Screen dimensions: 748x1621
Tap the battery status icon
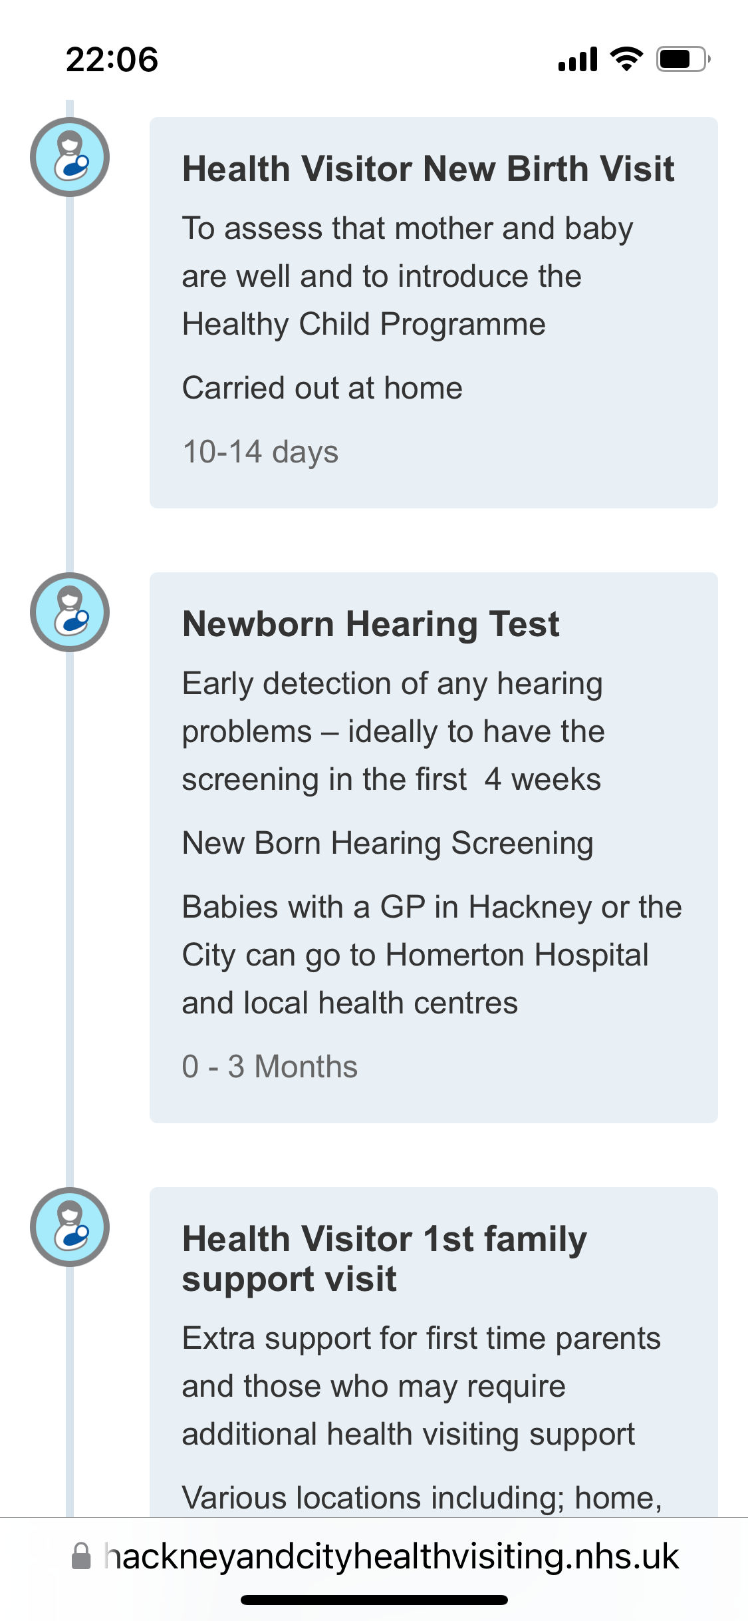point(683,59)
